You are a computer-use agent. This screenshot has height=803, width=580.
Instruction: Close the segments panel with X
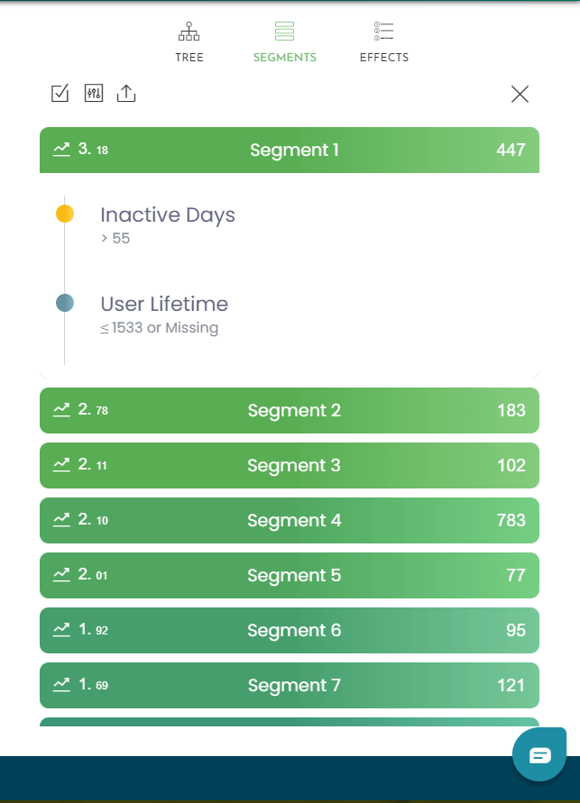pyautogui.click(x=520, y=94)
